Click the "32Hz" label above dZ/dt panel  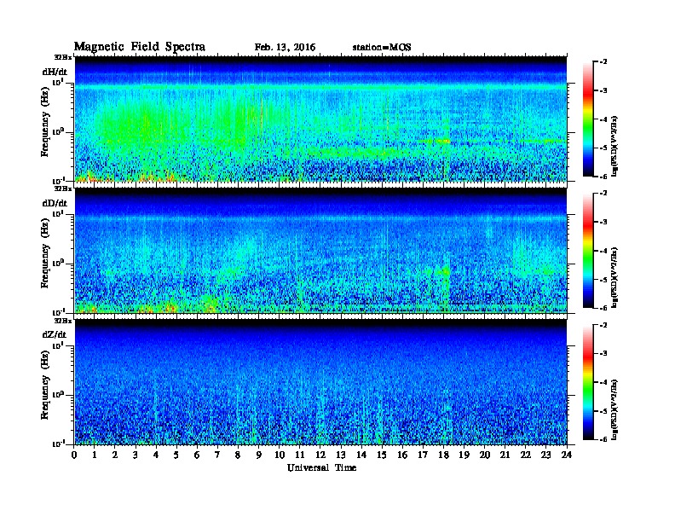click(63, 321)
